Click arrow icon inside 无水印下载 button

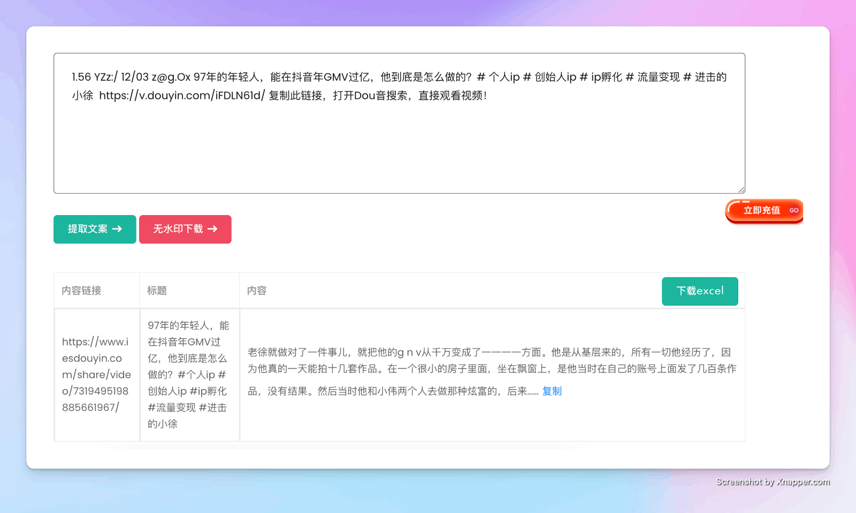click(x=213, y=229)
